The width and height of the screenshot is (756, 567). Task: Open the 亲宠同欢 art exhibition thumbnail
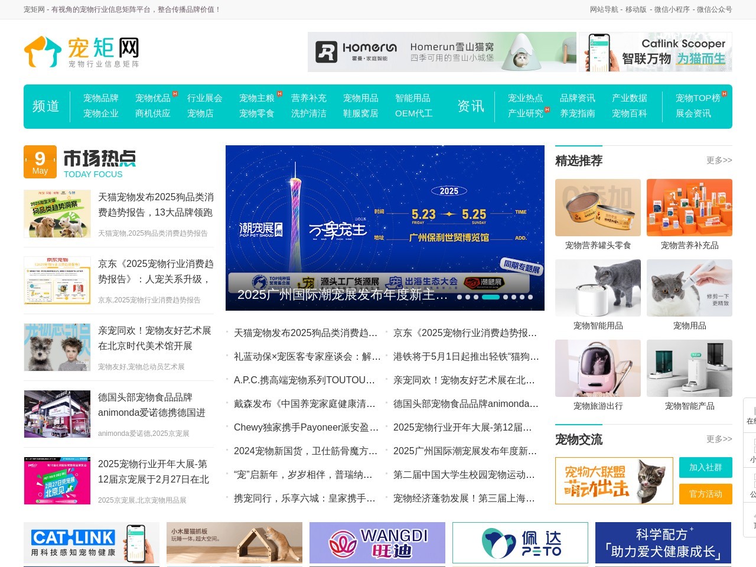point(57,347)
